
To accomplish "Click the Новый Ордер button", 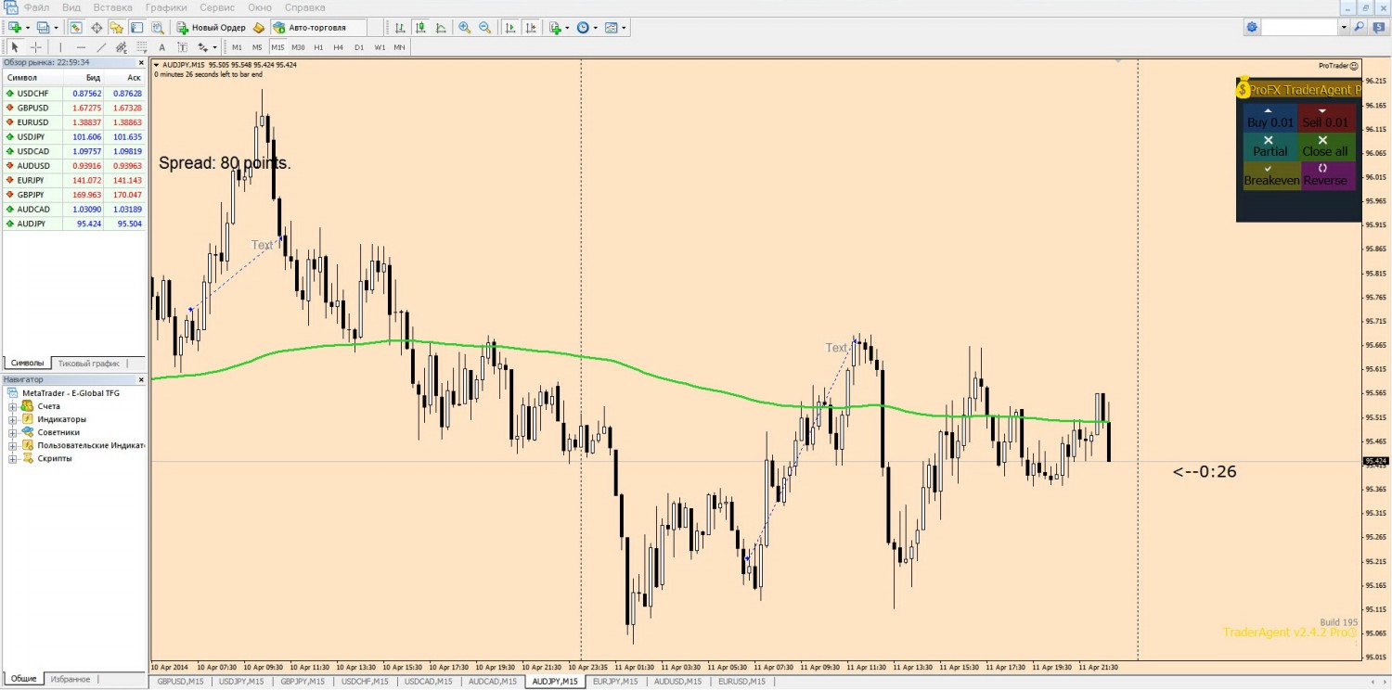I will click(212, 28).
